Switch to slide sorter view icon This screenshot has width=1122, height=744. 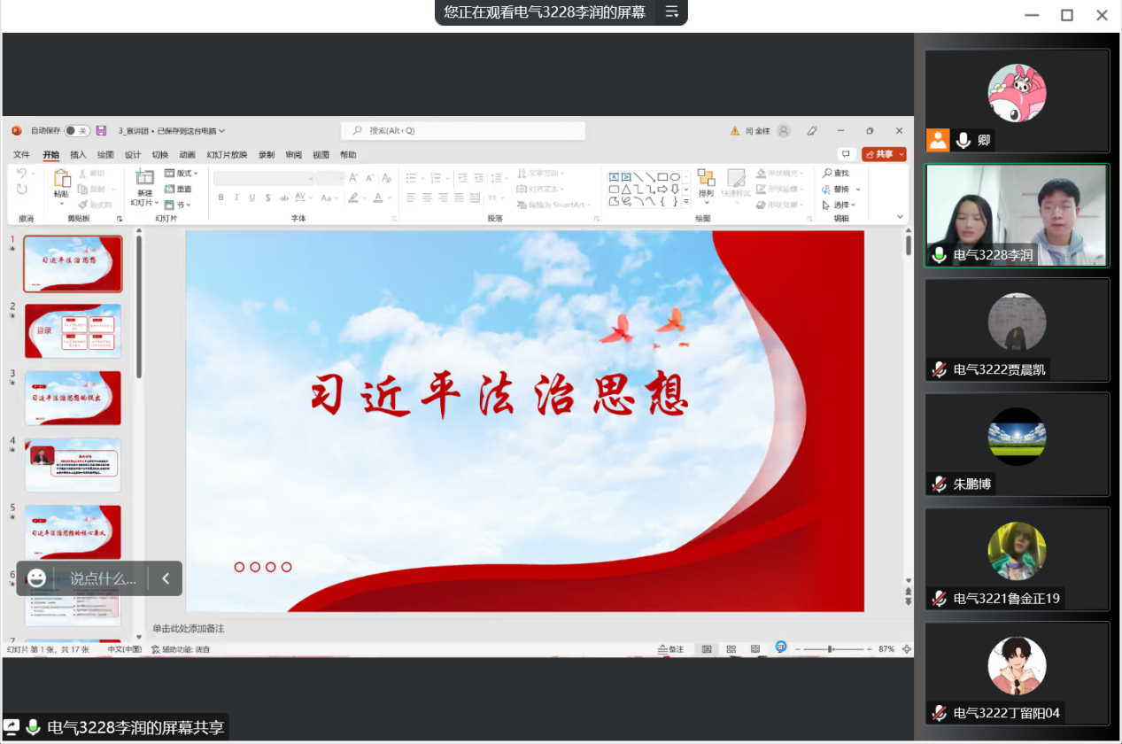pyautogui.click(x=731, y=649)
